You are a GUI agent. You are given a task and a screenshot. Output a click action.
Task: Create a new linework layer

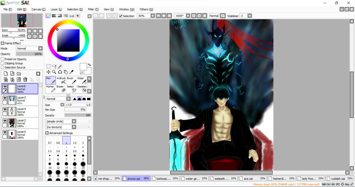(12, 74)
